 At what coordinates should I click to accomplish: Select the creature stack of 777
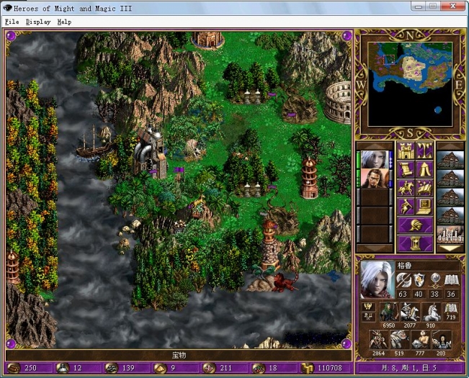click(420, 340)
